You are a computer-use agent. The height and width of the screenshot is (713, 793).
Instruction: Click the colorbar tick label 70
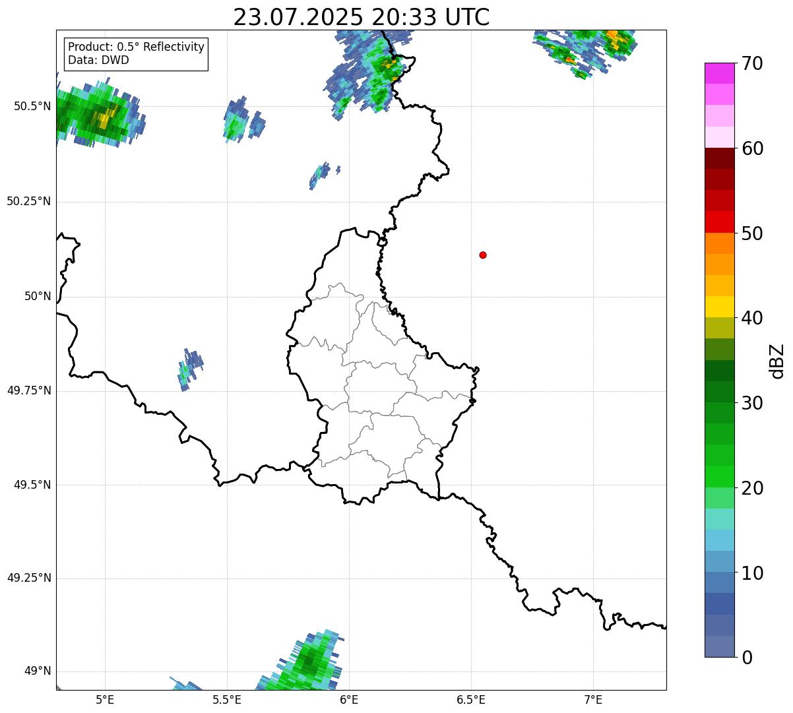click(x=751, y=63)
